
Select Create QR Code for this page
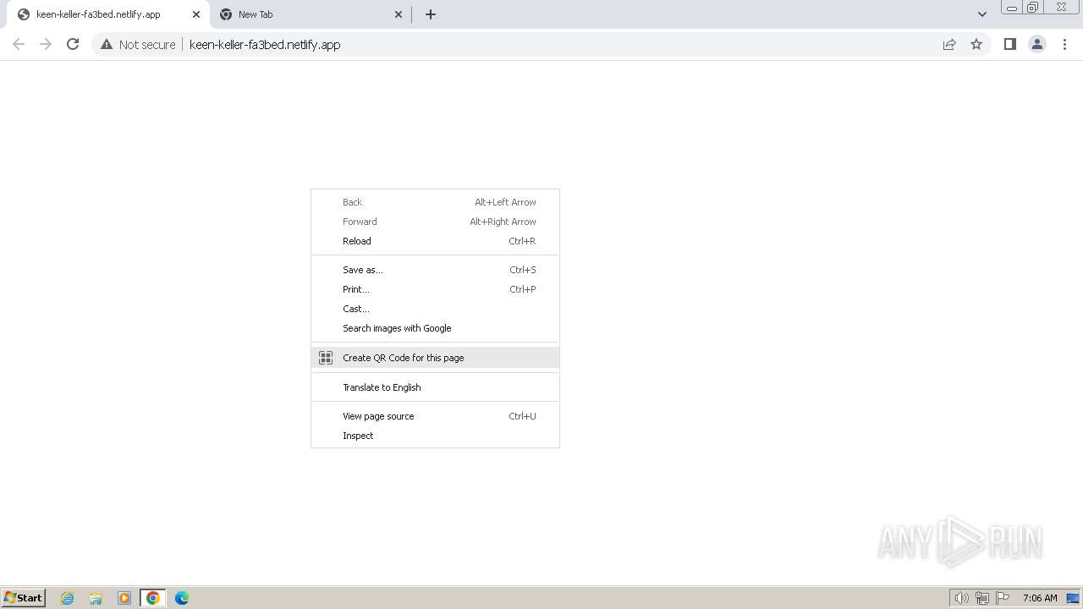435,358
